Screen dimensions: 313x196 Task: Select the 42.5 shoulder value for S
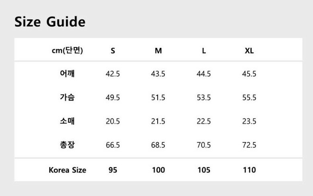[113, 74]
